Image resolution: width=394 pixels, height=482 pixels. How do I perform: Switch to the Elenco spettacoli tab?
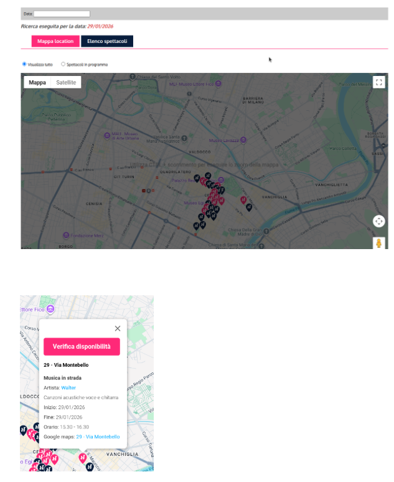[107, 41]
